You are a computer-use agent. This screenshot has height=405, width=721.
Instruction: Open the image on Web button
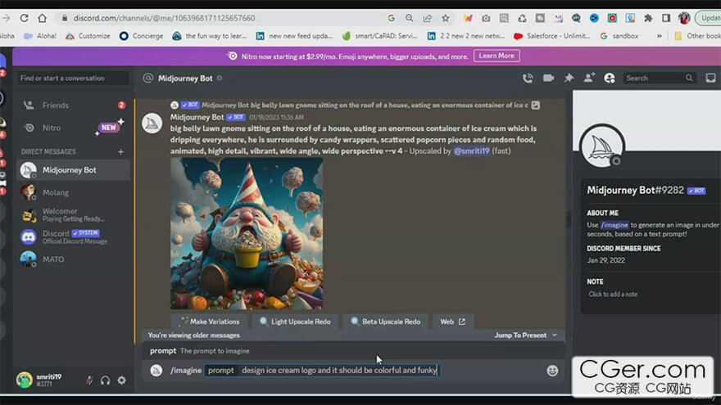click(x=453, y=322)
